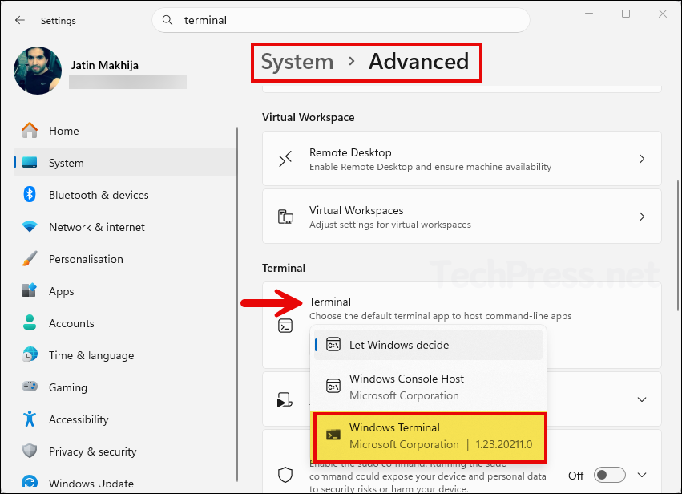Click the Windows Update icon
This screenshot has width=682, height=494.
tap(30, 481)
